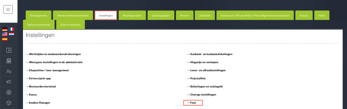Choose the Spanish flag

(x=5, y=39)
